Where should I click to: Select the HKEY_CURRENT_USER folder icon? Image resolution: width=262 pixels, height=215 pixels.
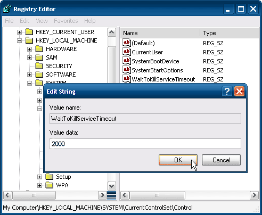[x=29, y=32]
